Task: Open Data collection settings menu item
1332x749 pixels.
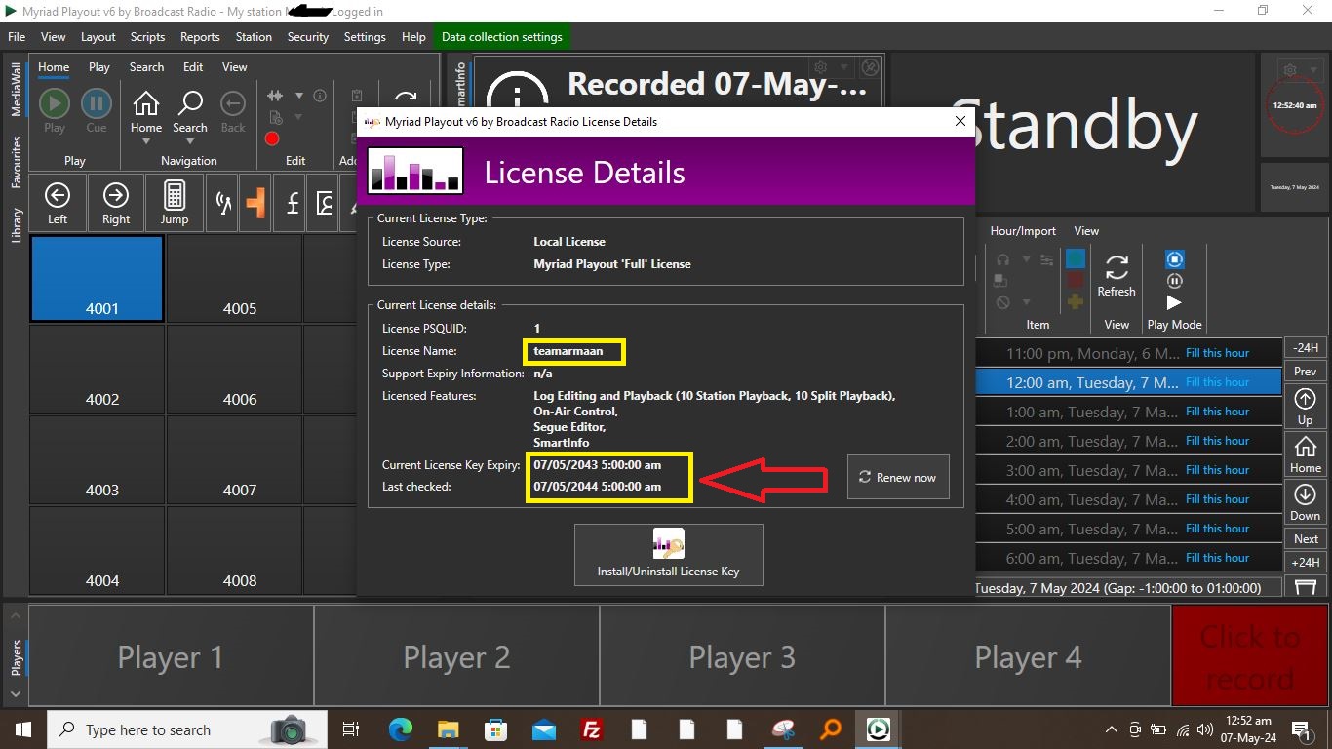Action: click(x=502, y=37)
